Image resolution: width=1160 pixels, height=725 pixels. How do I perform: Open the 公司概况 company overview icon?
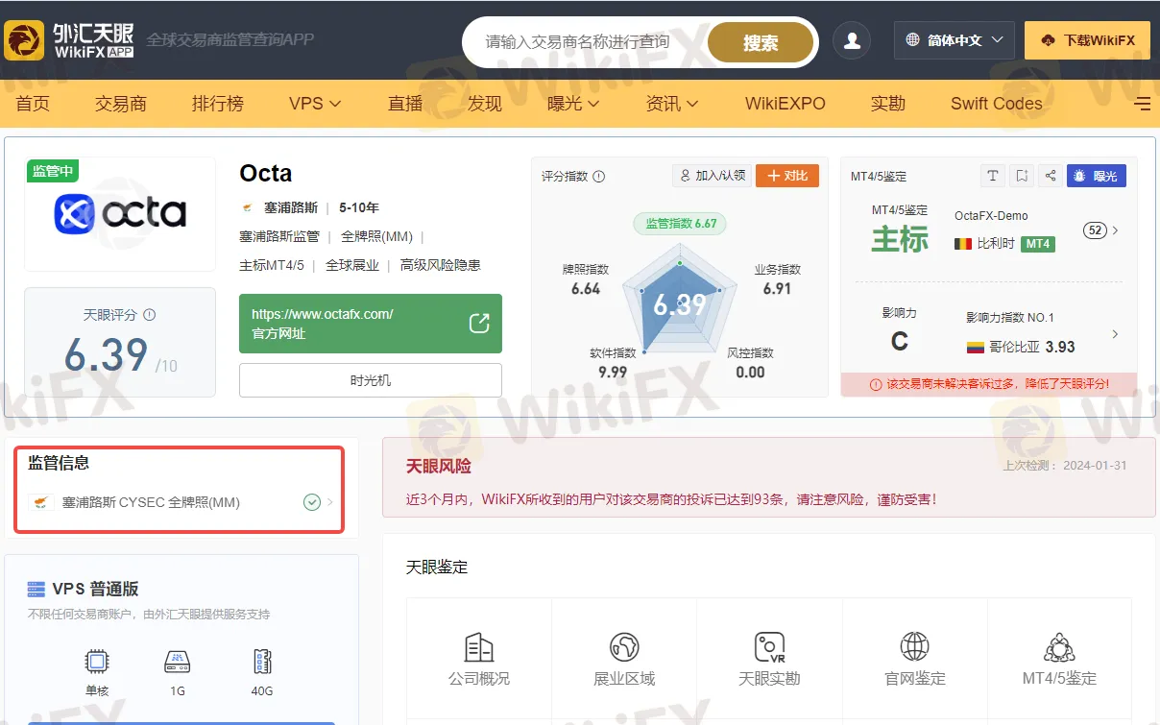pos(479,647)
